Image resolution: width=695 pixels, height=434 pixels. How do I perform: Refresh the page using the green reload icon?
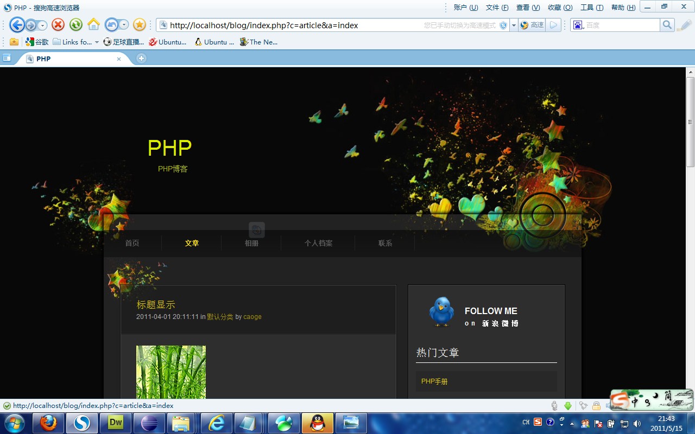pos(75,25)
